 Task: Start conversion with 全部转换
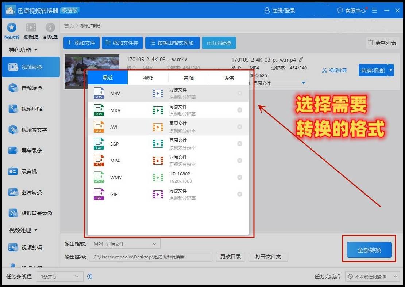coord(369,250)
